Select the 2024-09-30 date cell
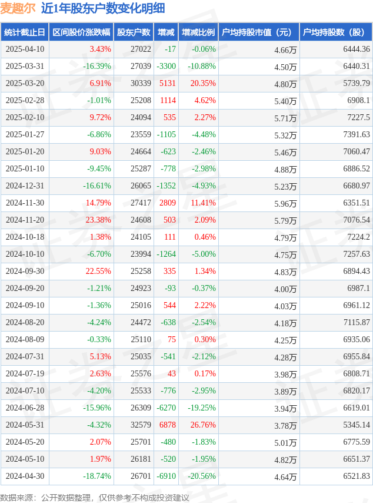Screen dimensions: 373x503 click(25, 271)
